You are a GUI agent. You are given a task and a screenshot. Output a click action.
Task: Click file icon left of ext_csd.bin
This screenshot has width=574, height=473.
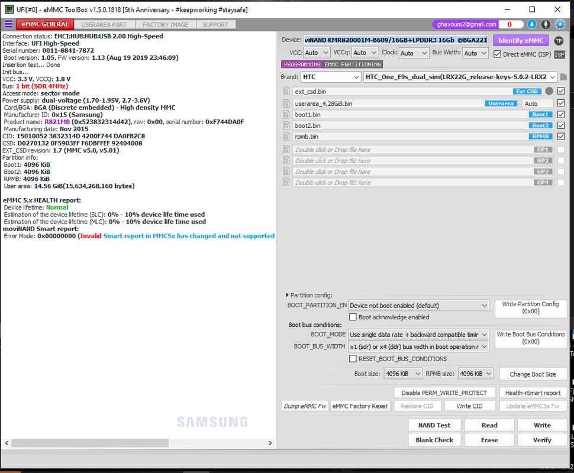click(x=286, y=92)
